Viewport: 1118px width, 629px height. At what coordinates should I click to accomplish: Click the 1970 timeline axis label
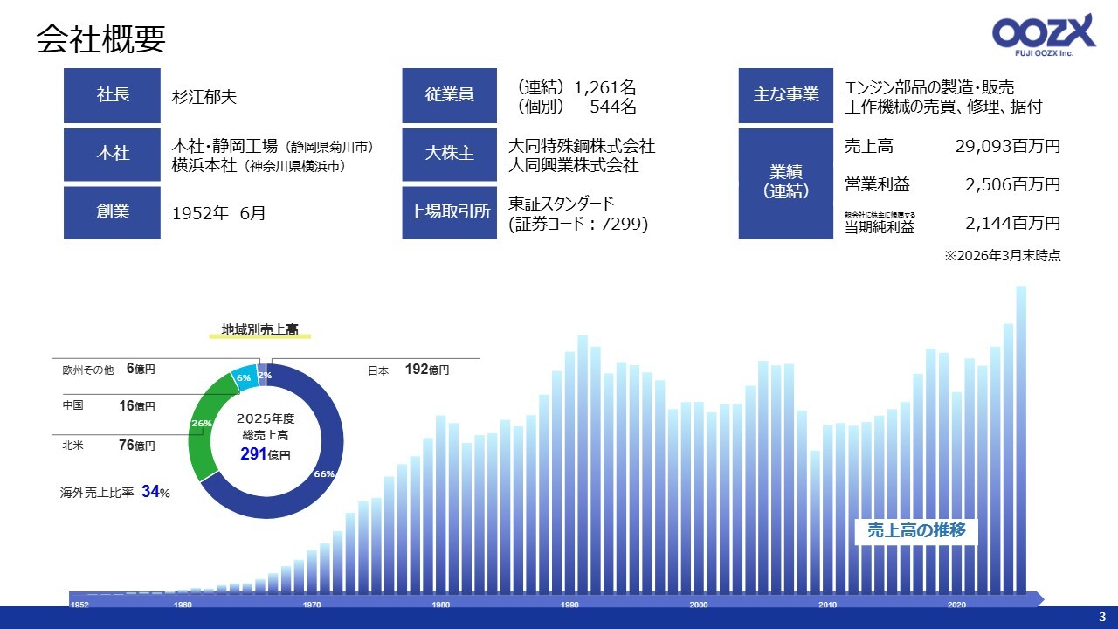coord(312,605)
